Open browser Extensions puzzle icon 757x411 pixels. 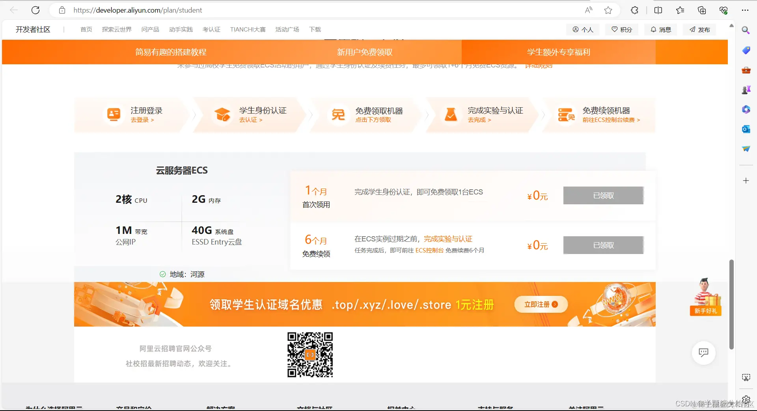tap(634, 10)
